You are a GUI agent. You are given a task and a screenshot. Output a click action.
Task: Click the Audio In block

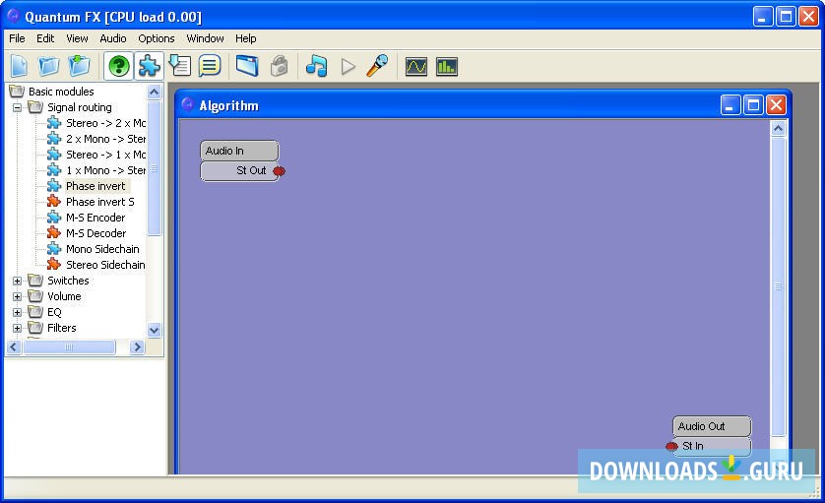[x=239, y=151]
